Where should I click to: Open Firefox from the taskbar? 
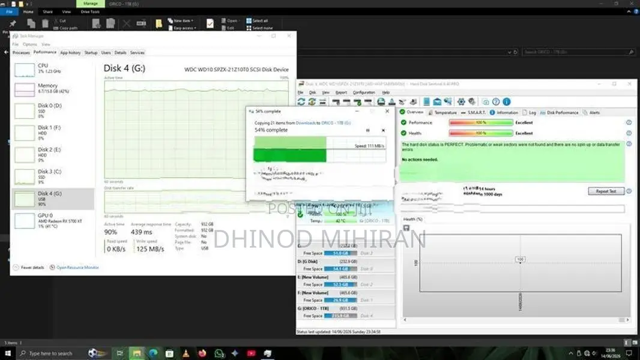(202, 353)
